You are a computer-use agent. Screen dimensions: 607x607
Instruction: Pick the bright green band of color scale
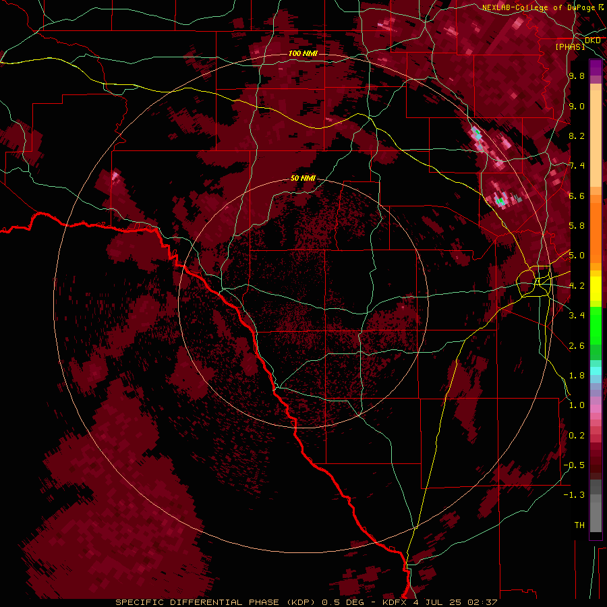click(x=596, y=325)
